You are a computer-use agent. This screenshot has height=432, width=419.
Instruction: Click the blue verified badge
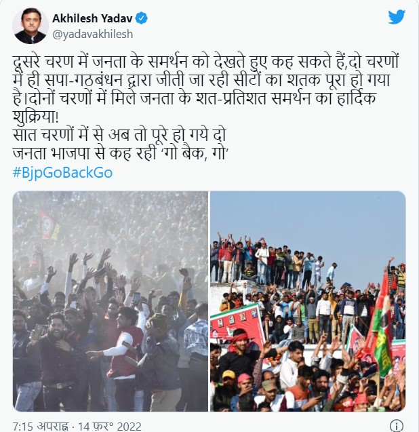pyautogui.click(x=142, y=18)
